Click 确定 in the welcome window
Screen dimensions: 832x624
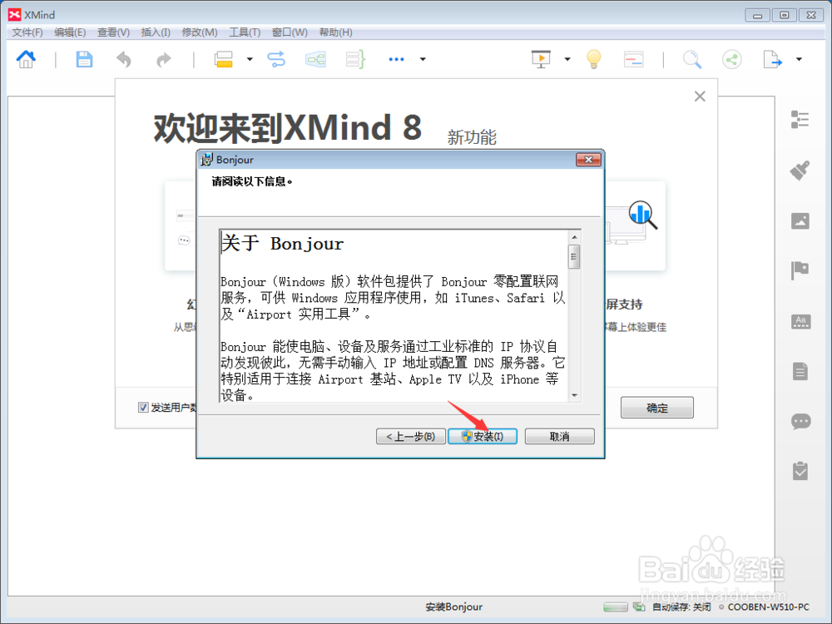tap(657, 408)
